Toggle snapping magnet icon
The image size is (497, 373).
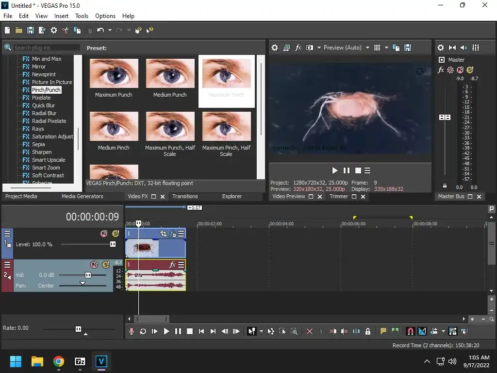(x=410, y=331)
